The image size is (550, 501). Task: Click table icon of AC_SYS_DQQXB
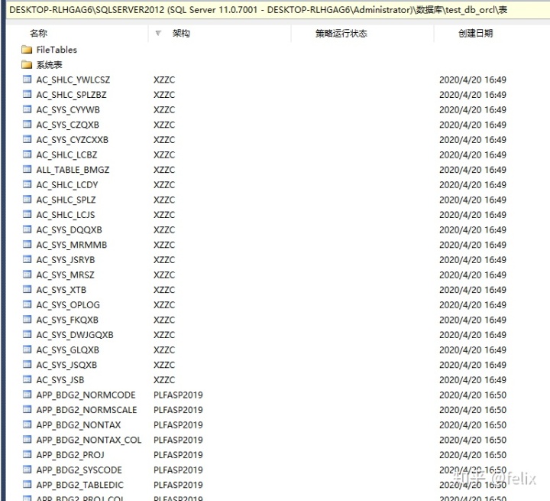27,229
